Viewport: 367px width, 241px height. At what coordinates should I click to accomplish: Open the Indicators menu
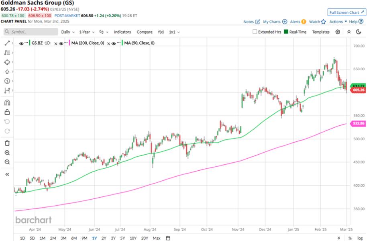(122, 32)
